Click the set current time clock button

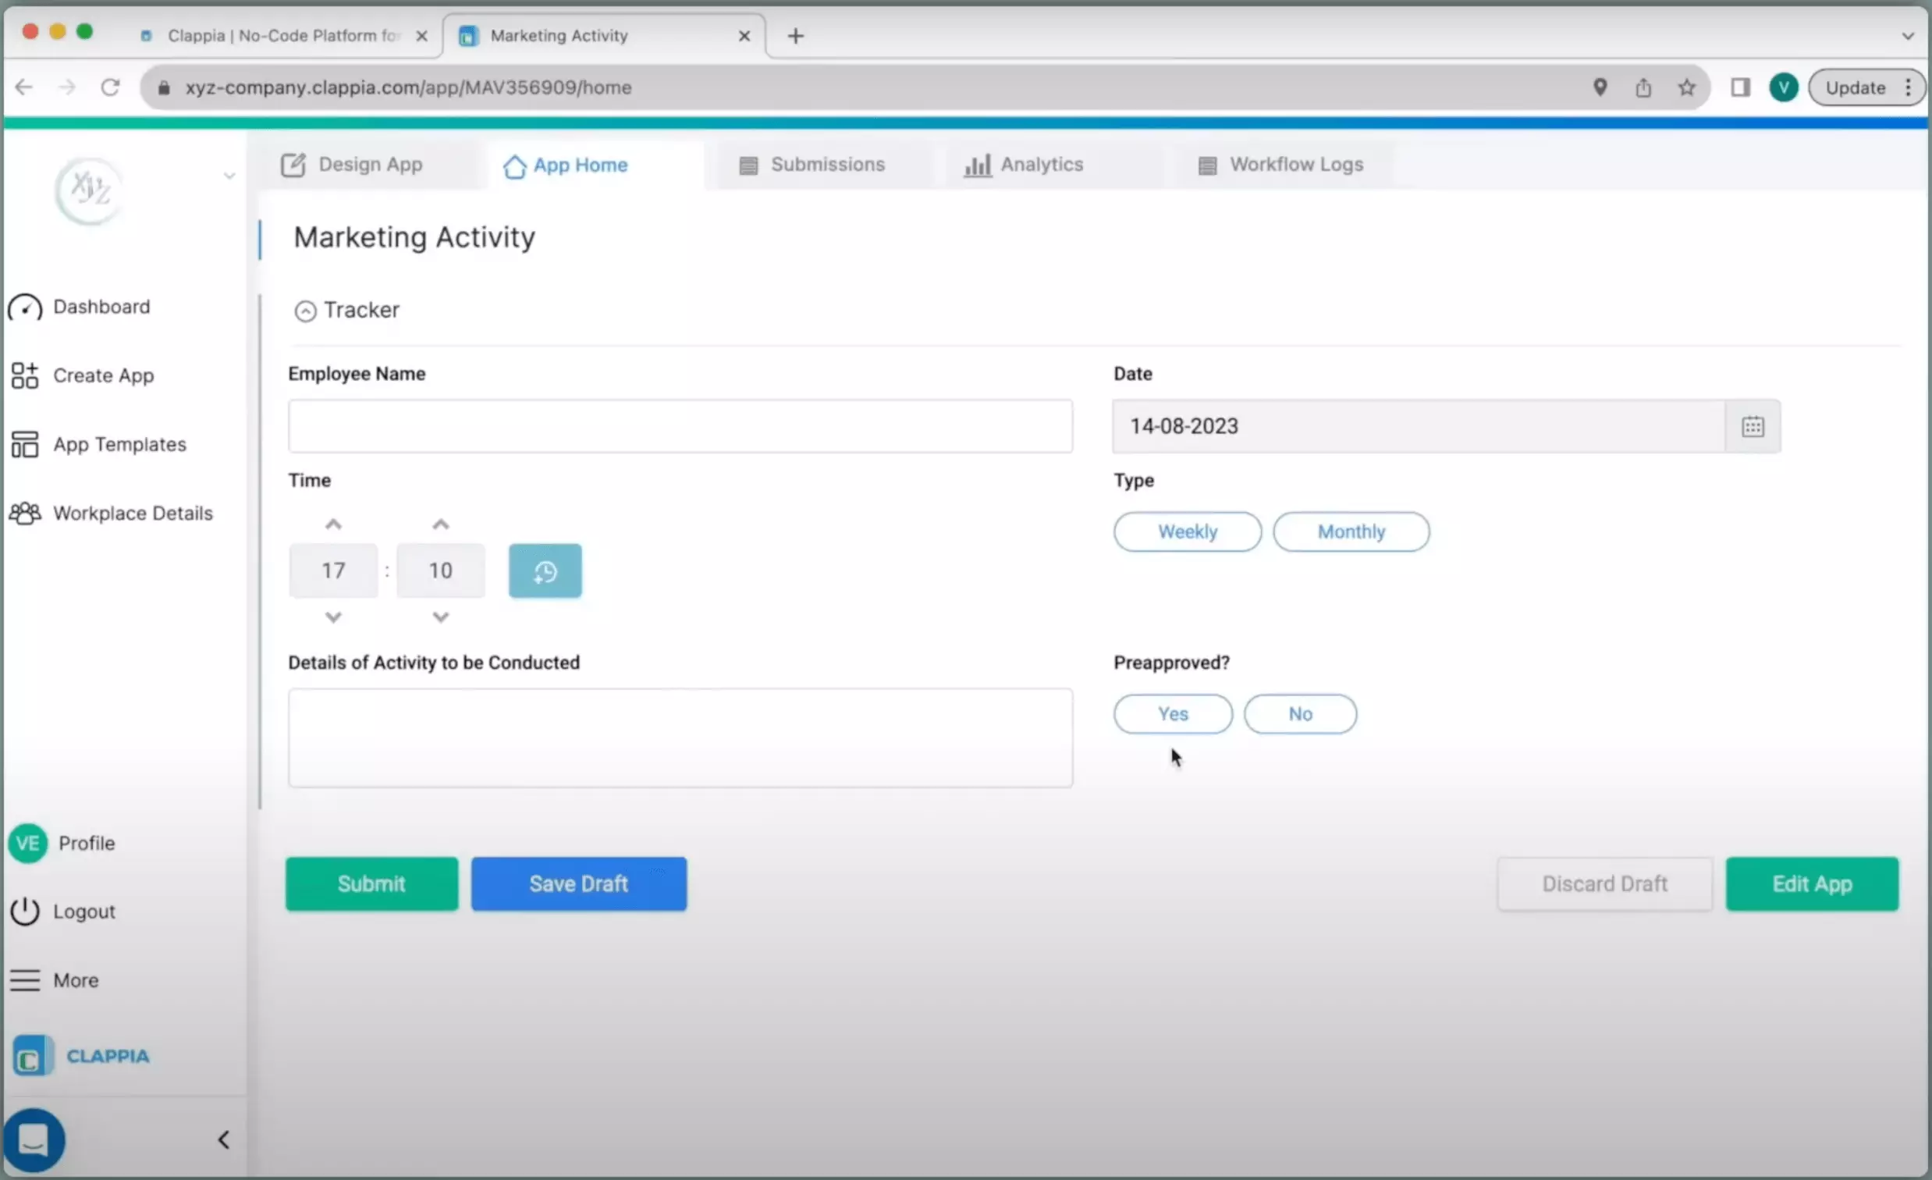pyautogui.click(x=545, y=570)
